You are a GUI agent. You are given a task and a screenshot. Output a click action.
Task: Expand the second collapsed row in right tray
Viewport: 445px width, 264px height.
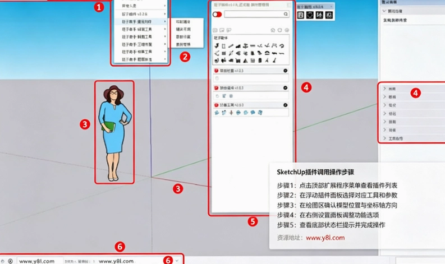tap(384, 97)
